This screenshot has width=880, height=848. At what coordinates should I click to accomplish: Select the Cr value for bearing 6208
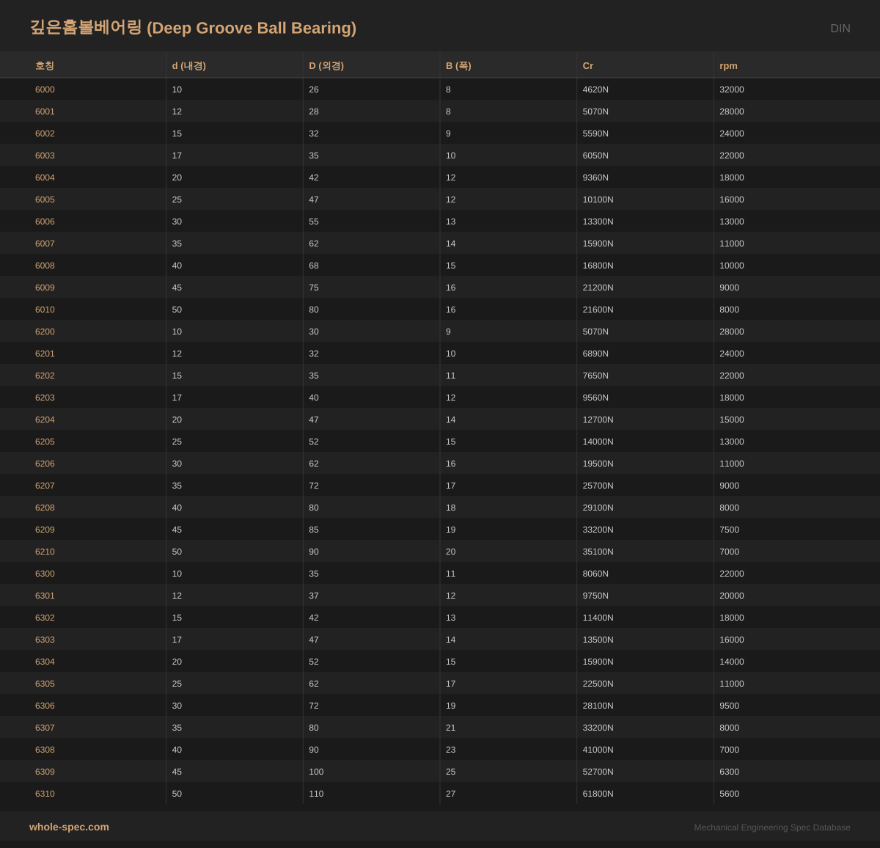pos(598,507)
